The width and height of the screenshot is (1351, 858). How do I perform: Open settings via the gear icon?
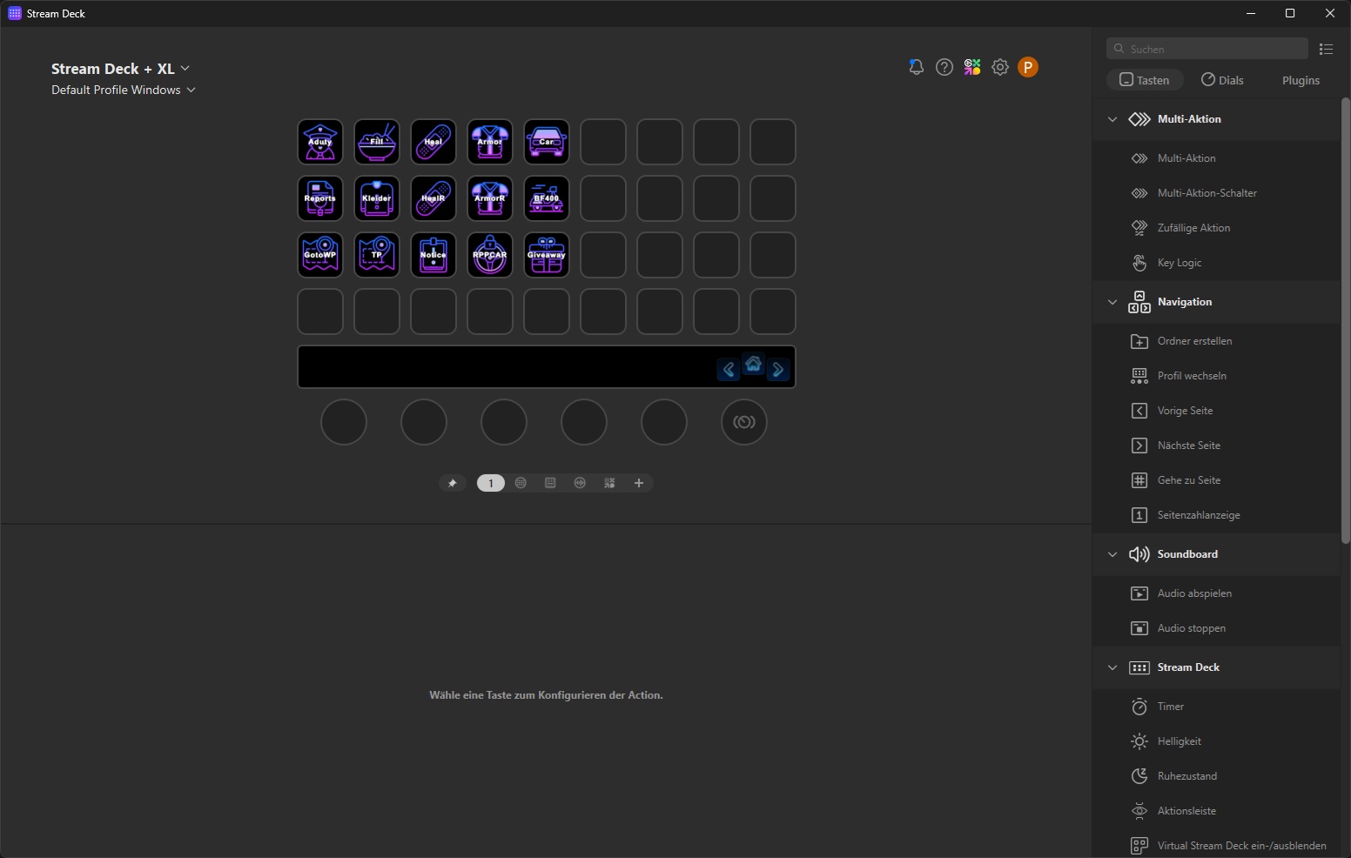1000,67
